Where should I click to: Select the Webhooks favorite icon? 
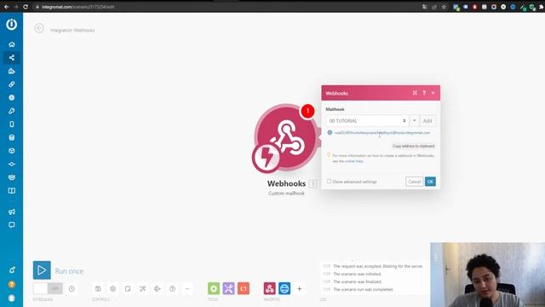tap(270, 288)
